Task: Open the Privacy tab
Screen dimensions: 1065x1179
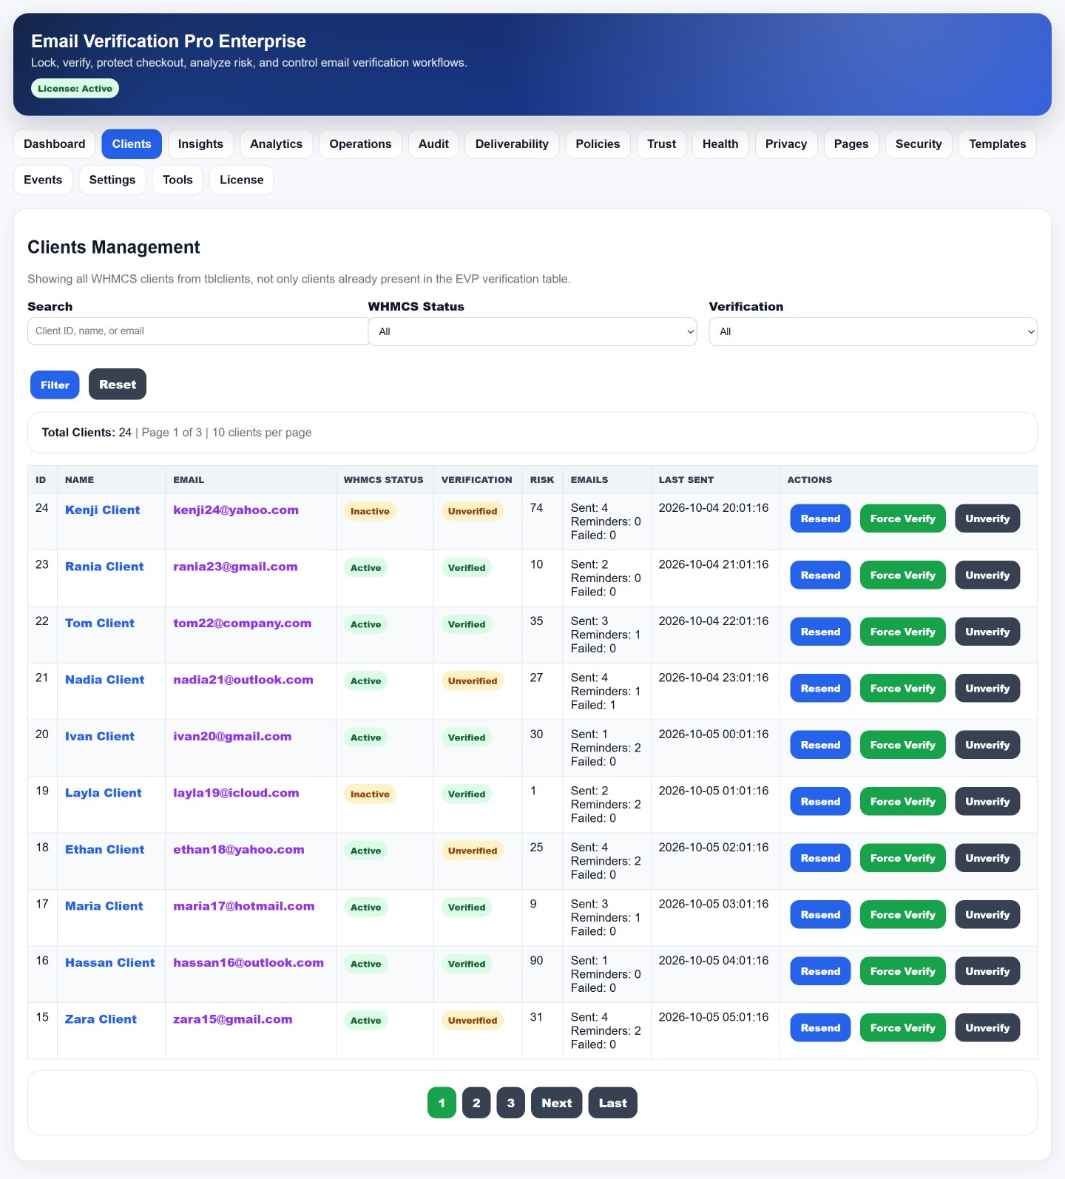Action: (786, 143)
